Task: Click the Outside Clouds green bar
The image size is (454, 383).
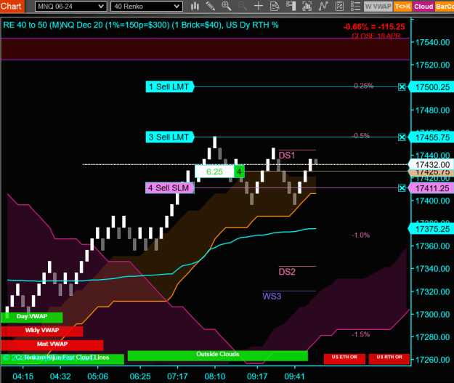Action: tap(217, 355)
